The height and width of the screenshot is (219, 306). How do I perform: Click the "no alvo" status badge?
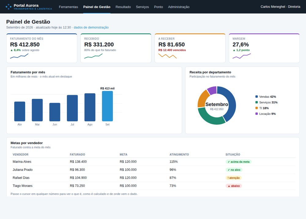pos(234,170)
